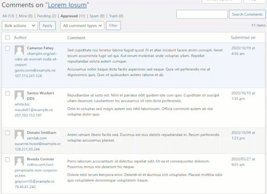
Task: Click Santos Wuckert DDS's avatar image
Action: pos(19,95)
